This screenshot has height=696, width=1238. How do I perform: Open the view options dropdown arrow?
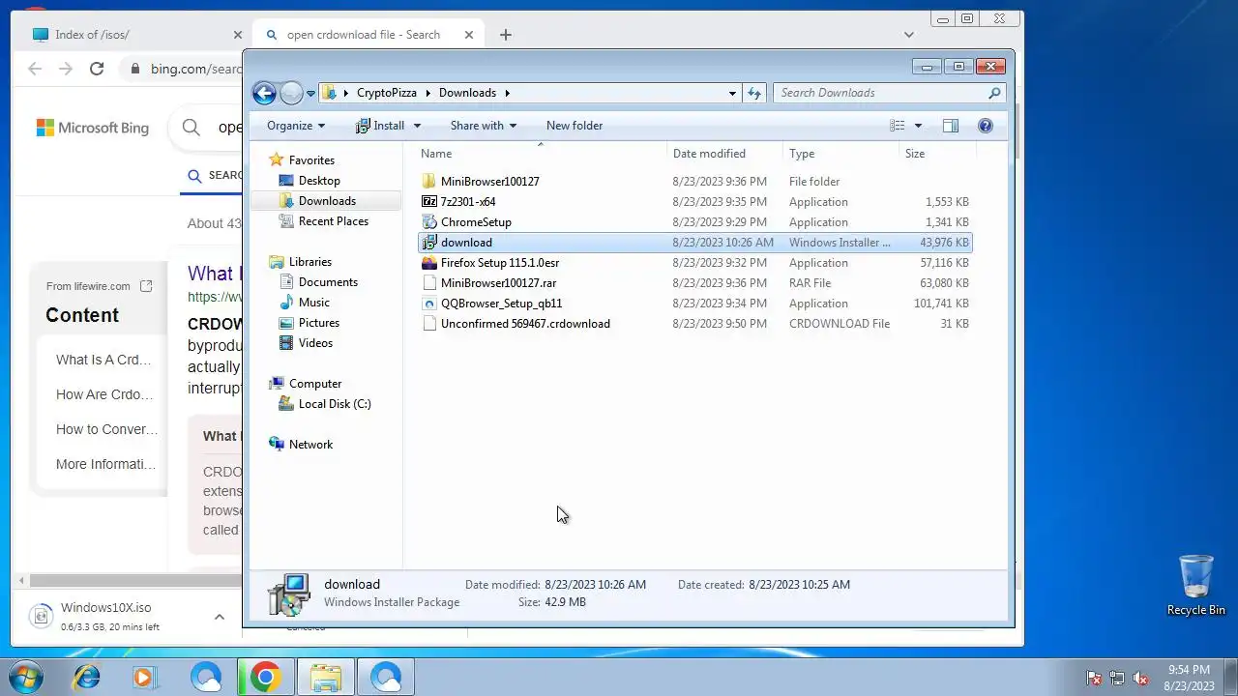918,126
